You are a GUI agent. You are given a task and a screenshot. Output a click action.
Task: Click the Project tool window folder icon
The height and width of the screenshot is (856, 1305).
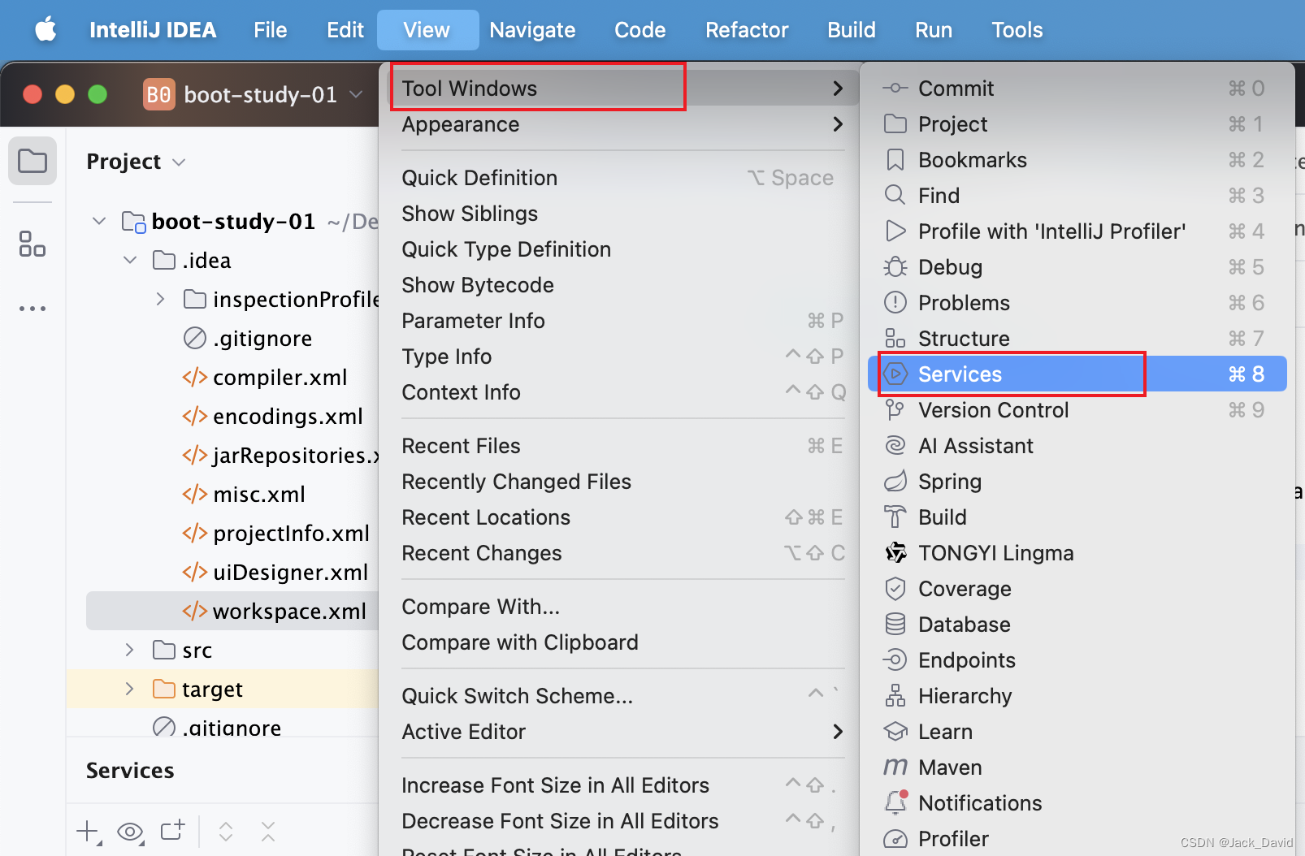[x=33, y=161]
